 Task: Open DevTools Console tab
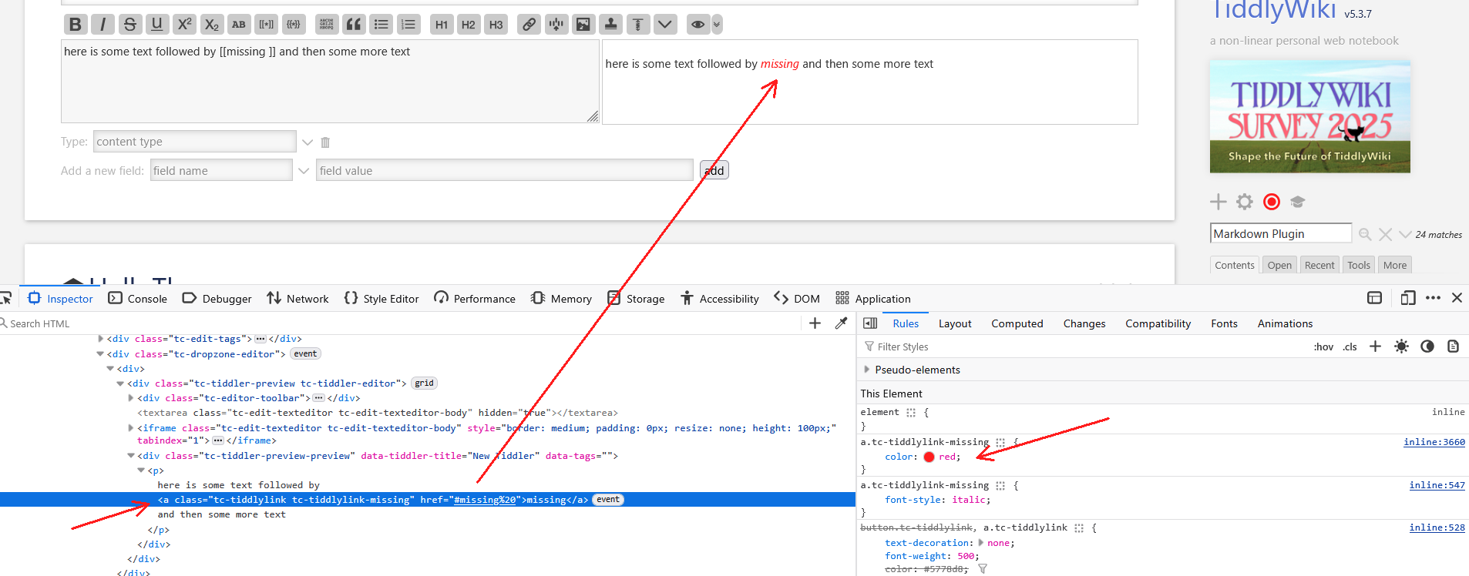tap(137, 299)
